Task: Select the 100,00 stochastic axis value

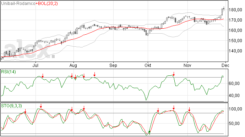Action: [235, 109]
